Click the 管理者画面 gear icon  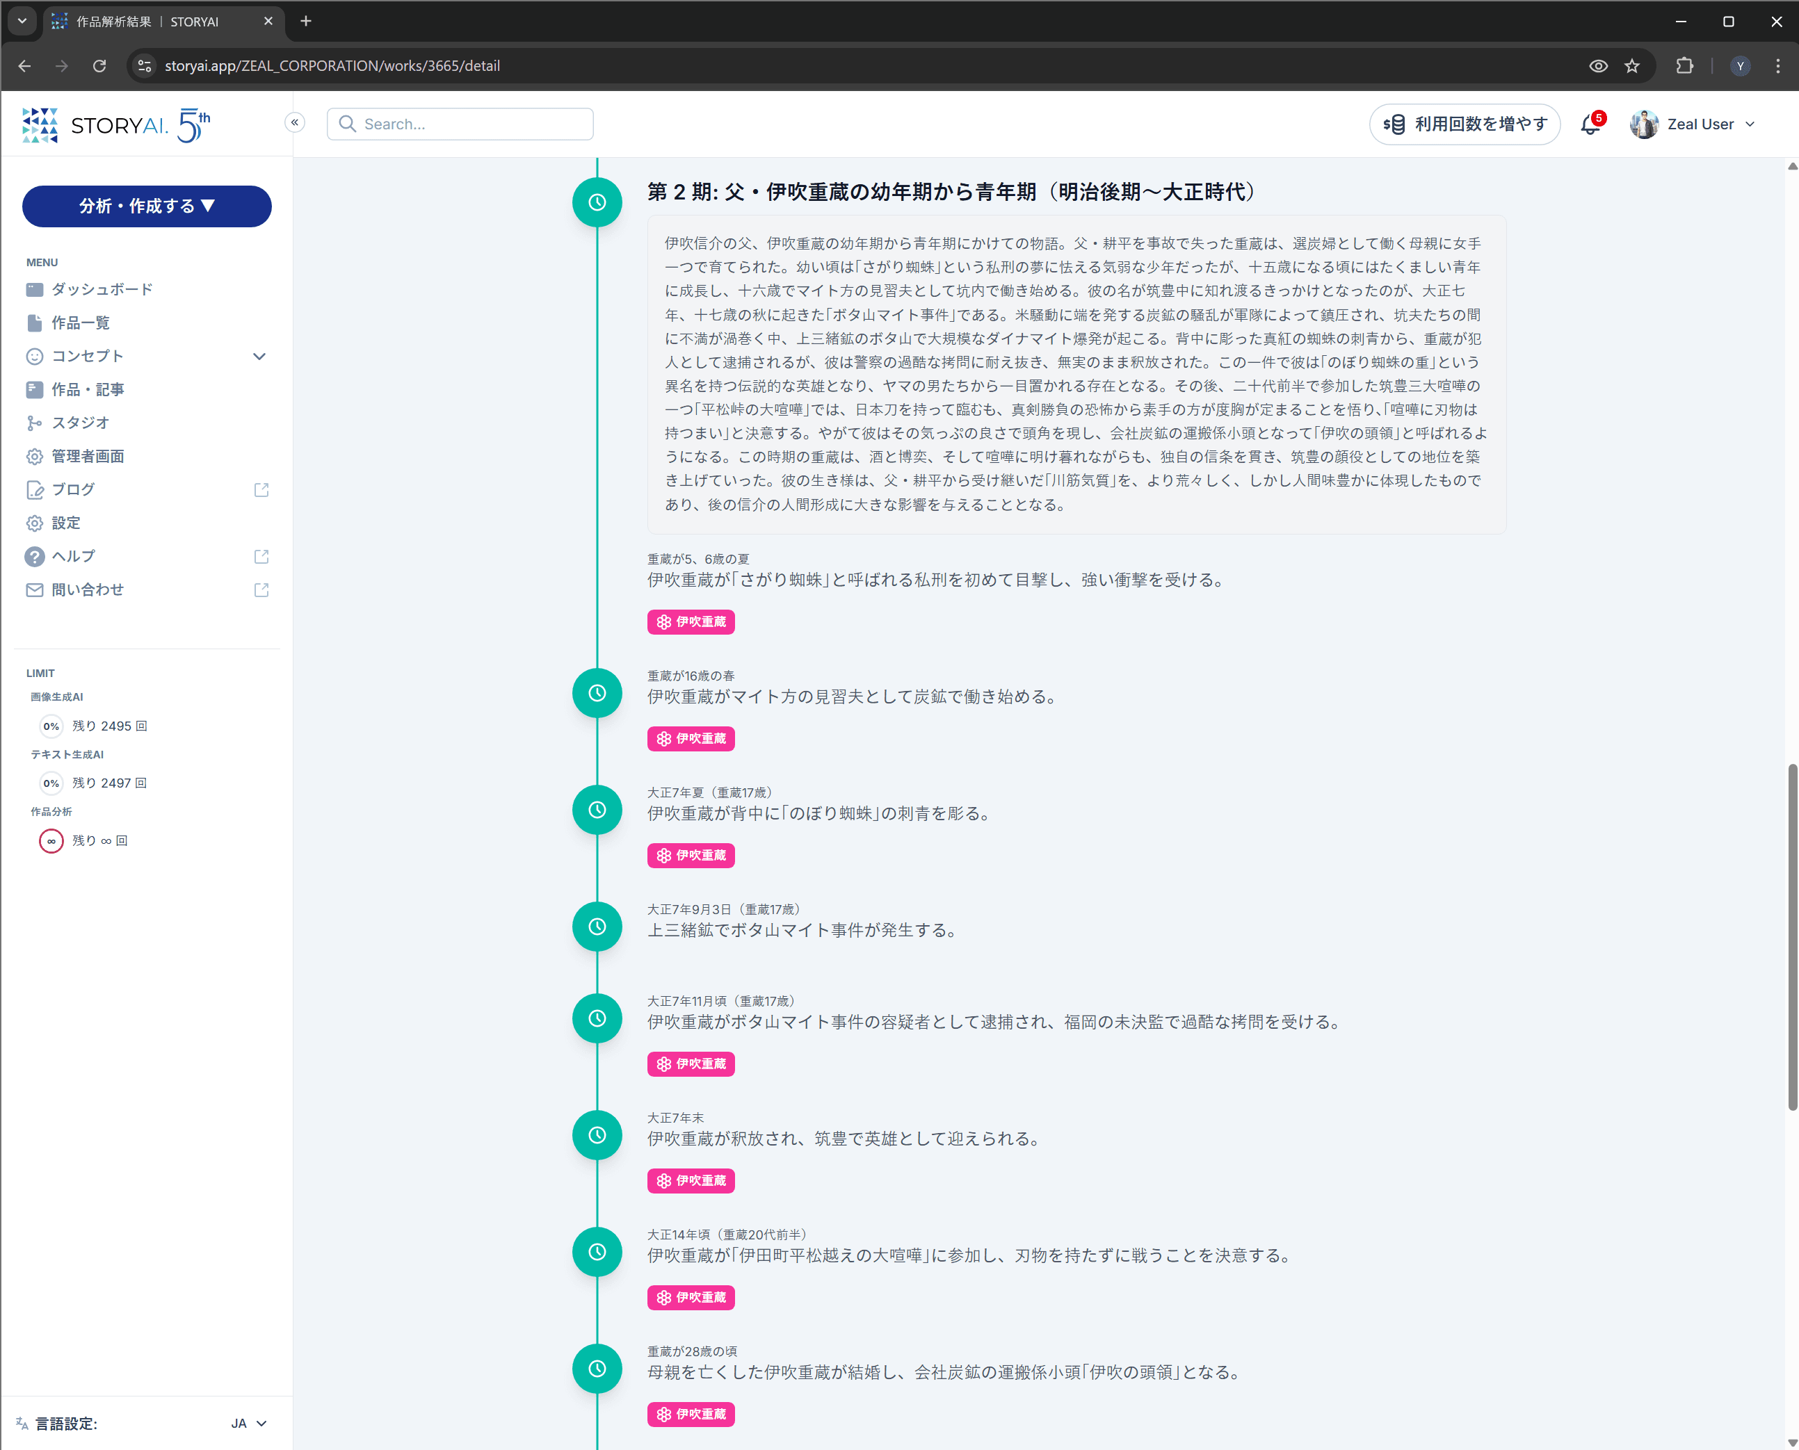click(34, 457)
